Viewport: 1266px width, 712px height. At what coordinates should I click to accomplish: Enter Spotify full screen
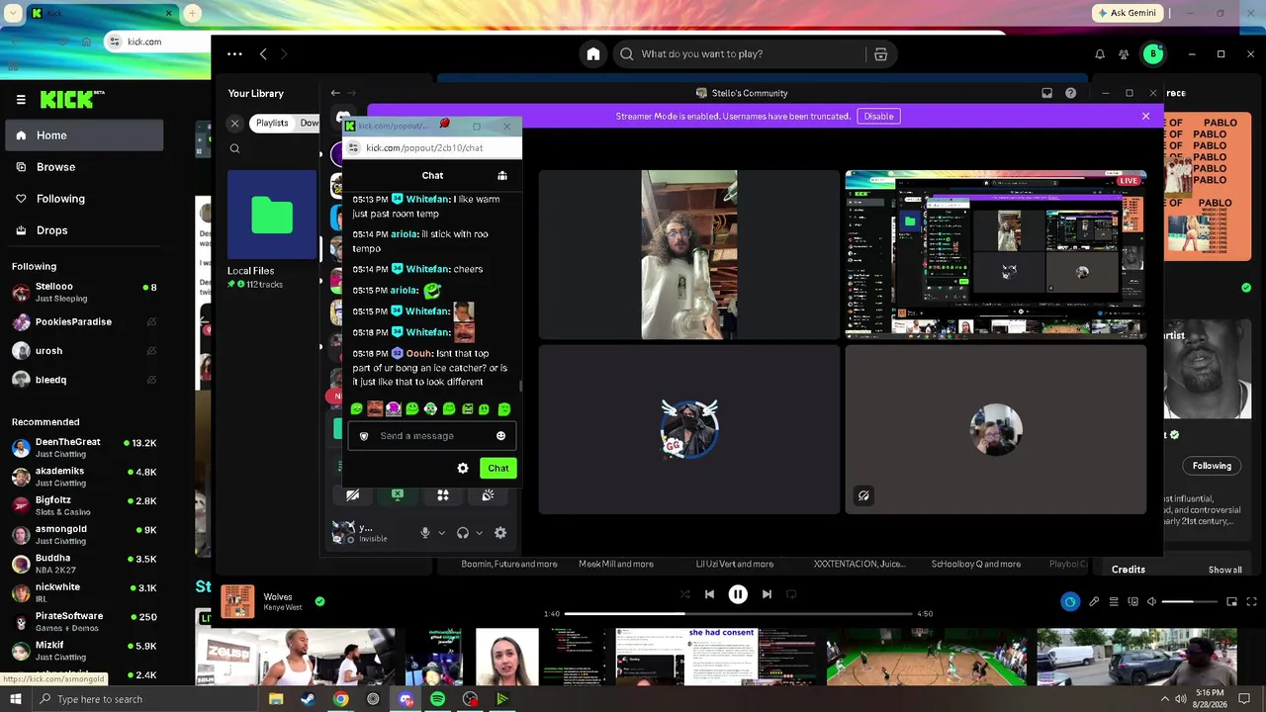(x=1252, y=601)
